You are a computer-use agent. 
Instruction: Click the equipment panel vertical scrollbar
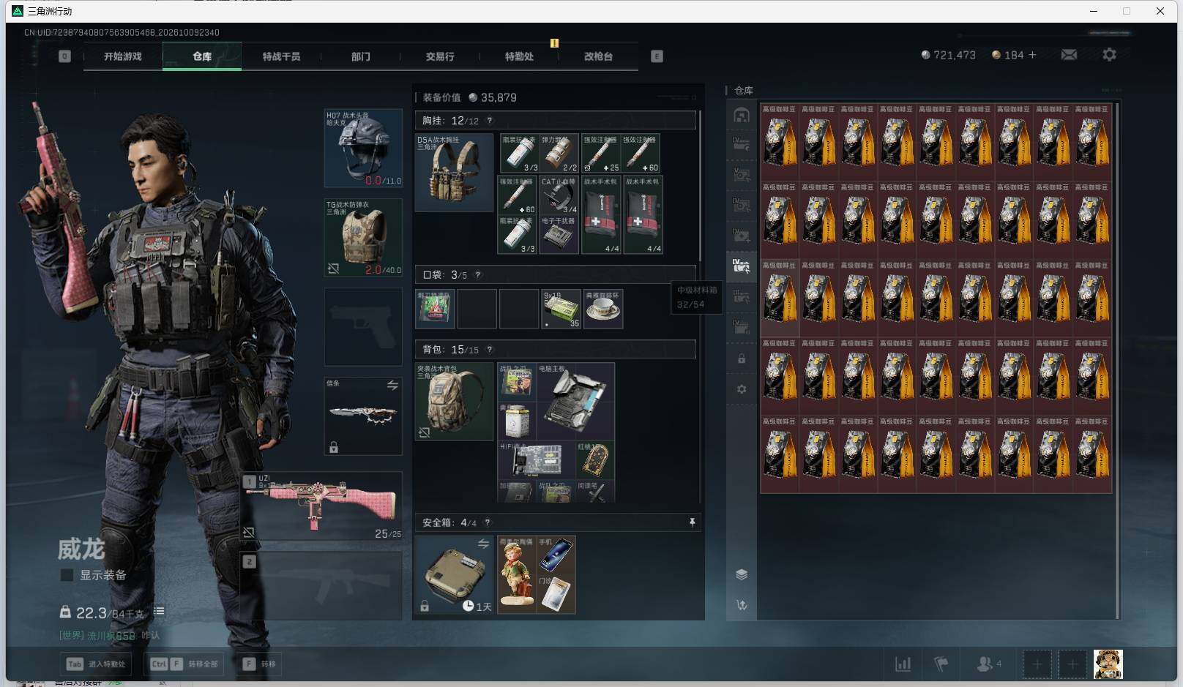[701, 185]
